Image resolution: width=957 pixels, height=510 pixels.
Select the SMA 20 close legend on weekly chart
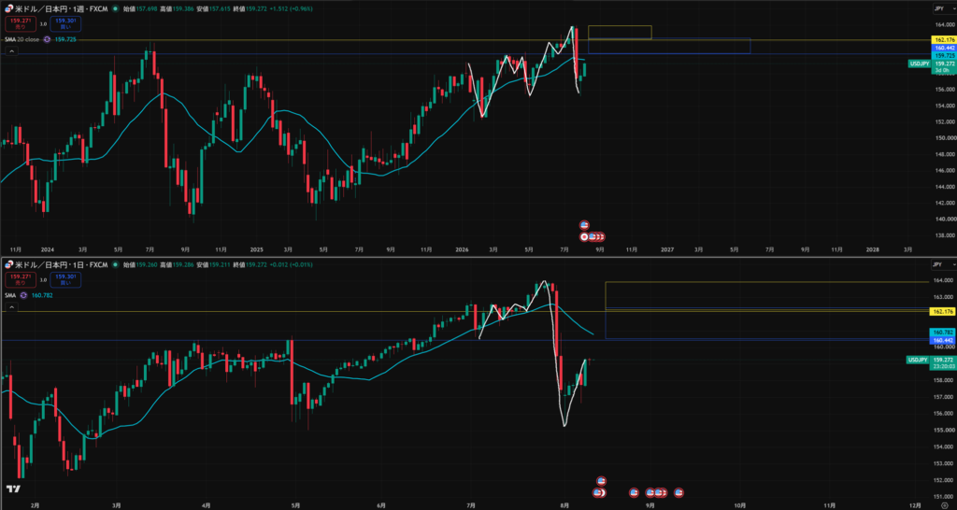[x=22, y=39]
